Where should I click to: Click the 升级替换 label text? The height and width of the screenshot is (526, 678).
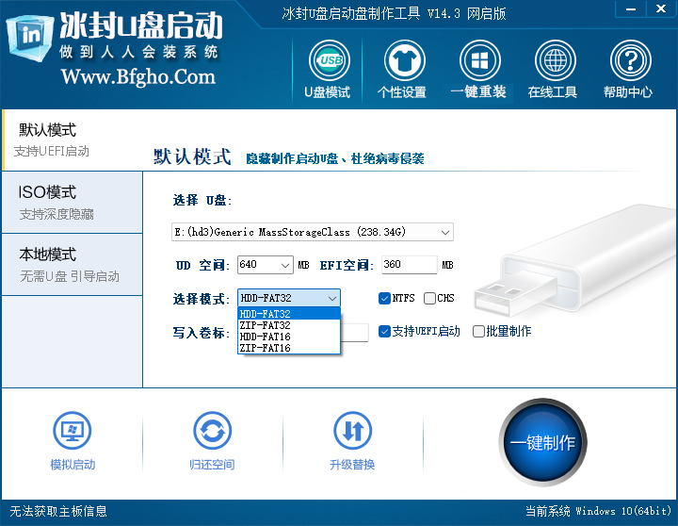(x=352, y=465)
